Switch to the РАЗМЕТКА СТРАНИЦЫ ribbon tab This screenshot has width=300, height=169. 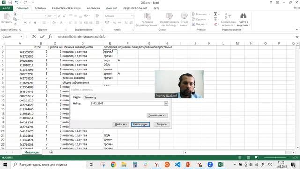click(x=66, y=8)
